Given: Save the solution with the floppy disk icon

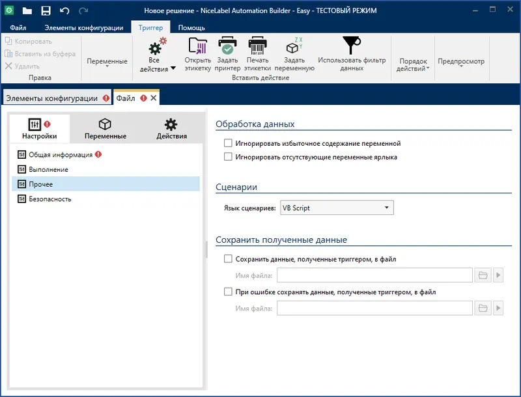Looking at the screenshot, I should pyautogui.click(x=46, y=10).
